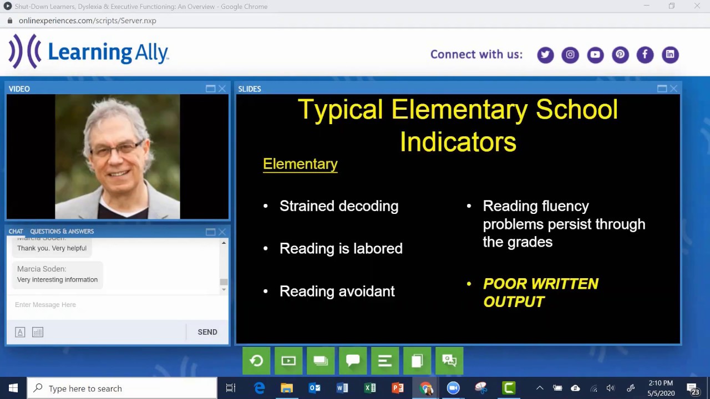Open chat panel via speech bubble icon

(x=353, y=361)
